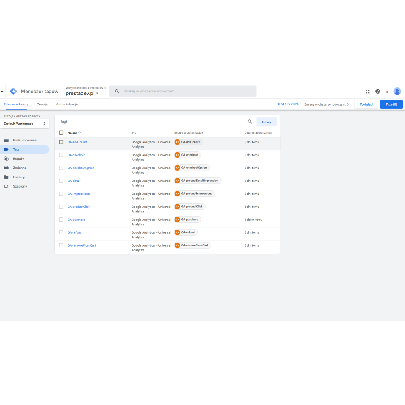Screen dimensions: 405x405
Task: Click the back arrow icon
Action: [2, 91]
